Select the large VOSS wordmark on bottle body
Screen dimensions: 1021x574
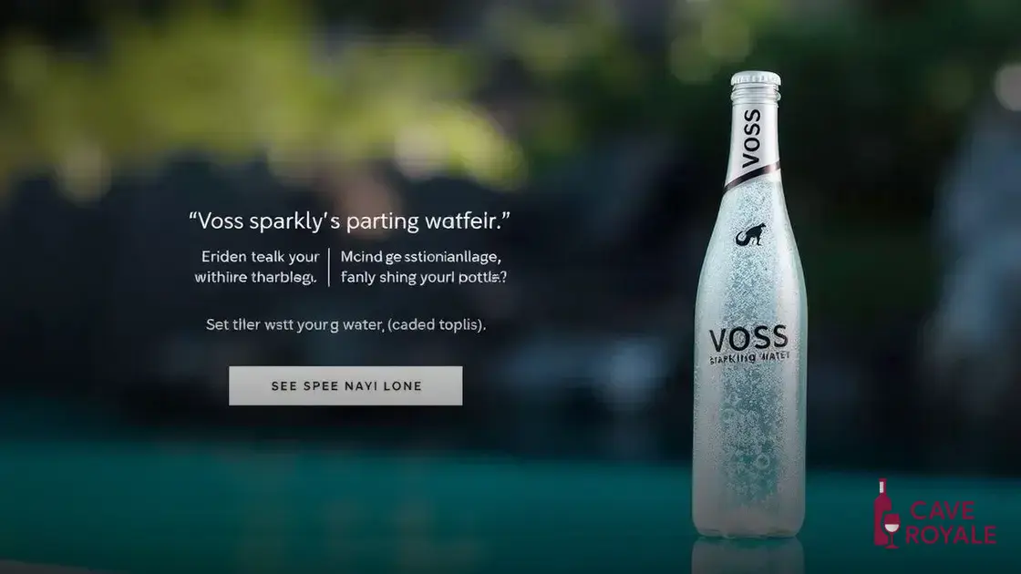tap(748, 338)
